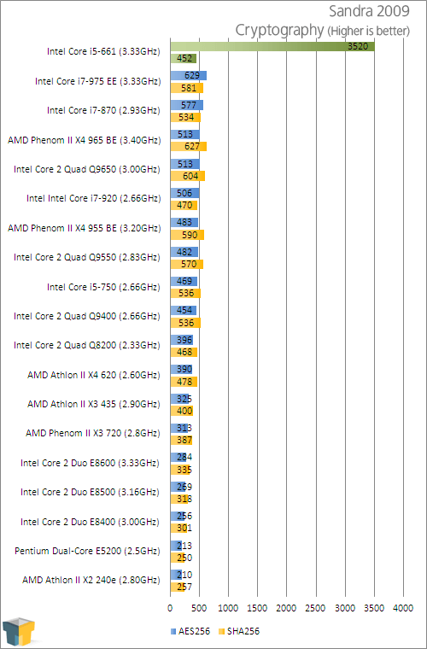Screen dimensions: 427x649
Task: Click the 3520 green bar for Core i5-661
Action: [272, 46]
